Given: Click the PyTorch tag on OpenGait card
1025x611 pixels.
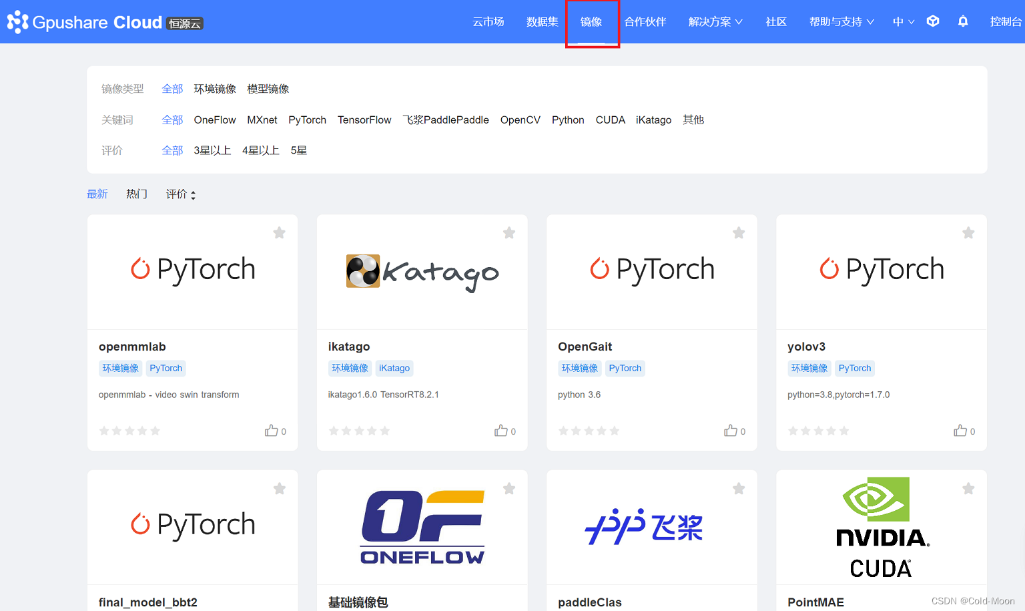Looking at the screenshot, I should [625, 368].
